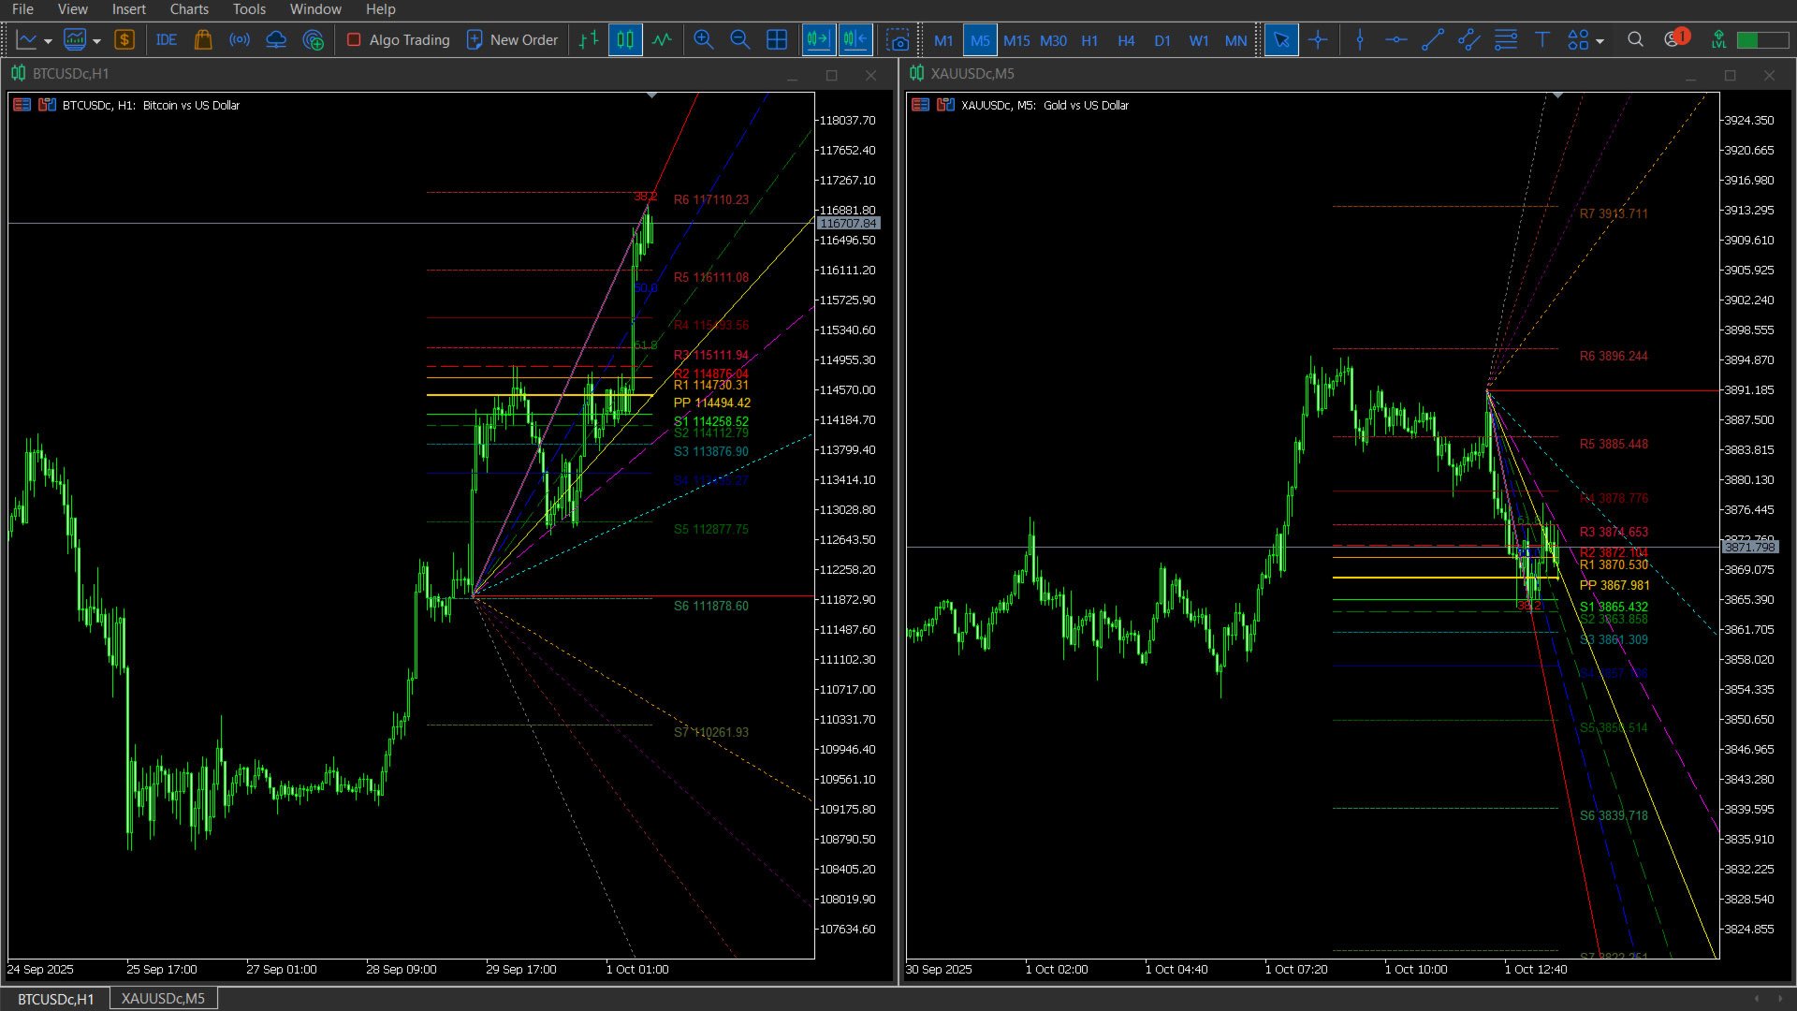Open the Charts menu
The width and height of the screenshot is (1797, 1011).
(x=188, y=9)
